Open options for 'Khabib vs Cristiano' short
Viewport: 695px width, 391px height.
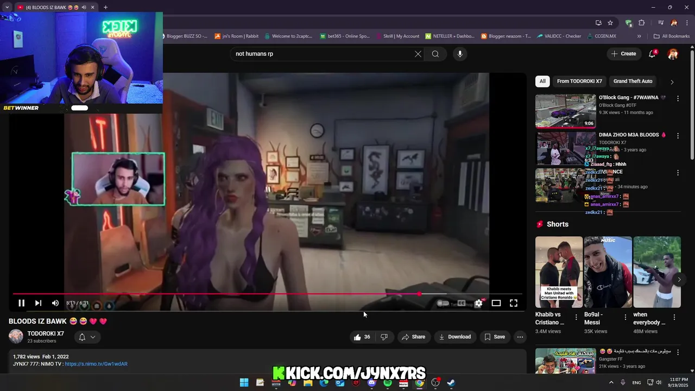tap(576, 317)
